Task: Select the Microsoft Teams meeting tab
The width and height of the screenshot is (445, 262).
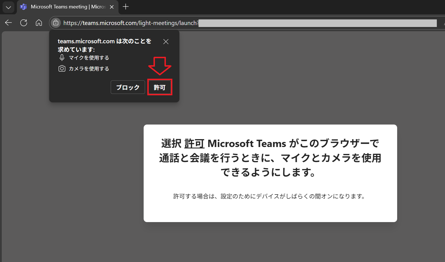Action: click(x=68, y=7)
